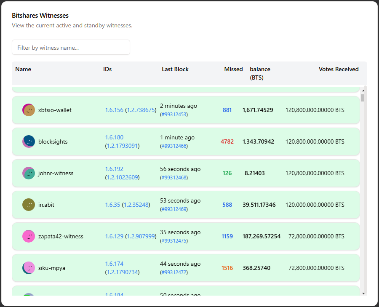Open block link #99312469
The image size is (379, 307).
174,209
